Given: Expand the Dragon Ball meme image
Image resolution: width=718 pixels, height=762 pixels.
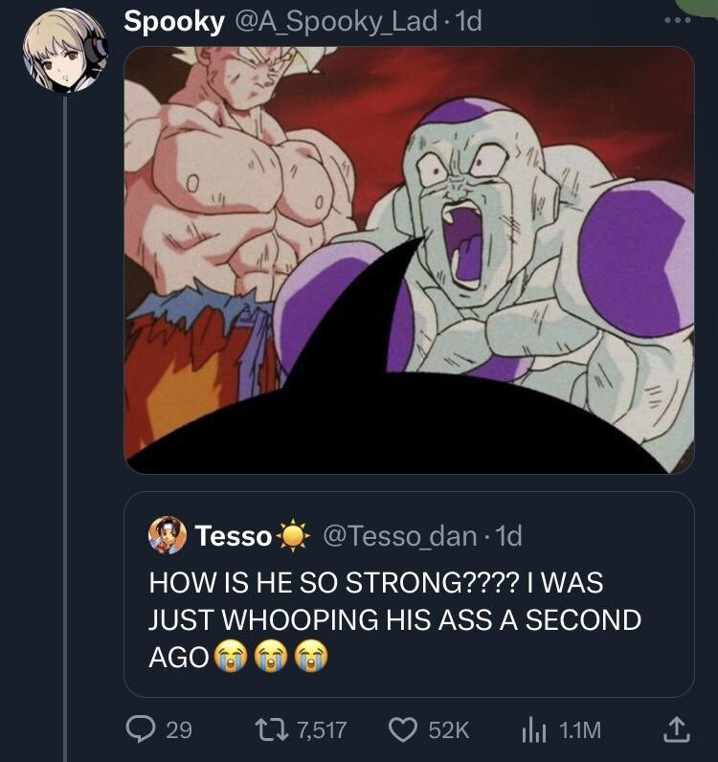Looking at the screenshot, I should [410, 259].
